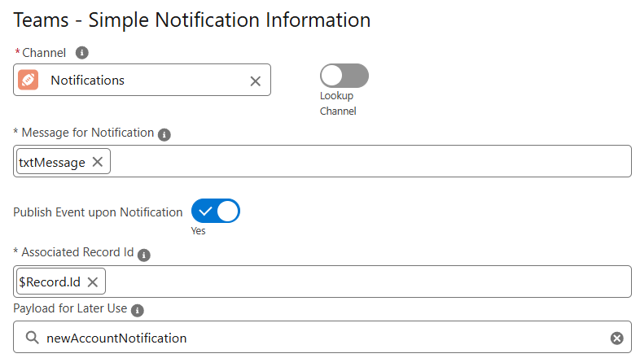Click the newAccountNotification payload field

pyautogui.click(x=322, y=337)
